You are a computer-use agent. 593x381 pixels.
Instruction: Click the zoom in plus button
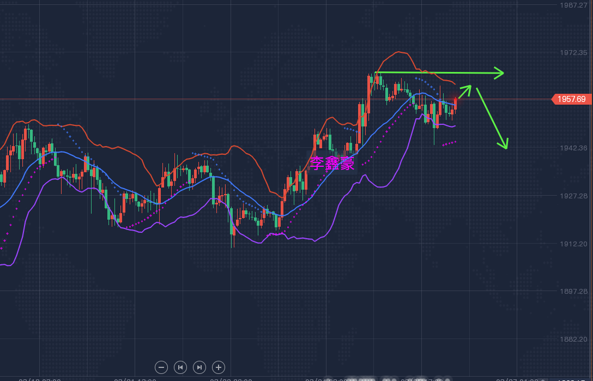[218, 367]
